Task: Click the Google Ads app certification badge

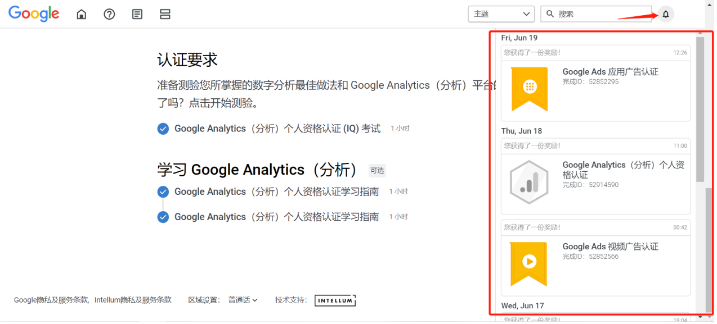Action: (x=529, y=89)
